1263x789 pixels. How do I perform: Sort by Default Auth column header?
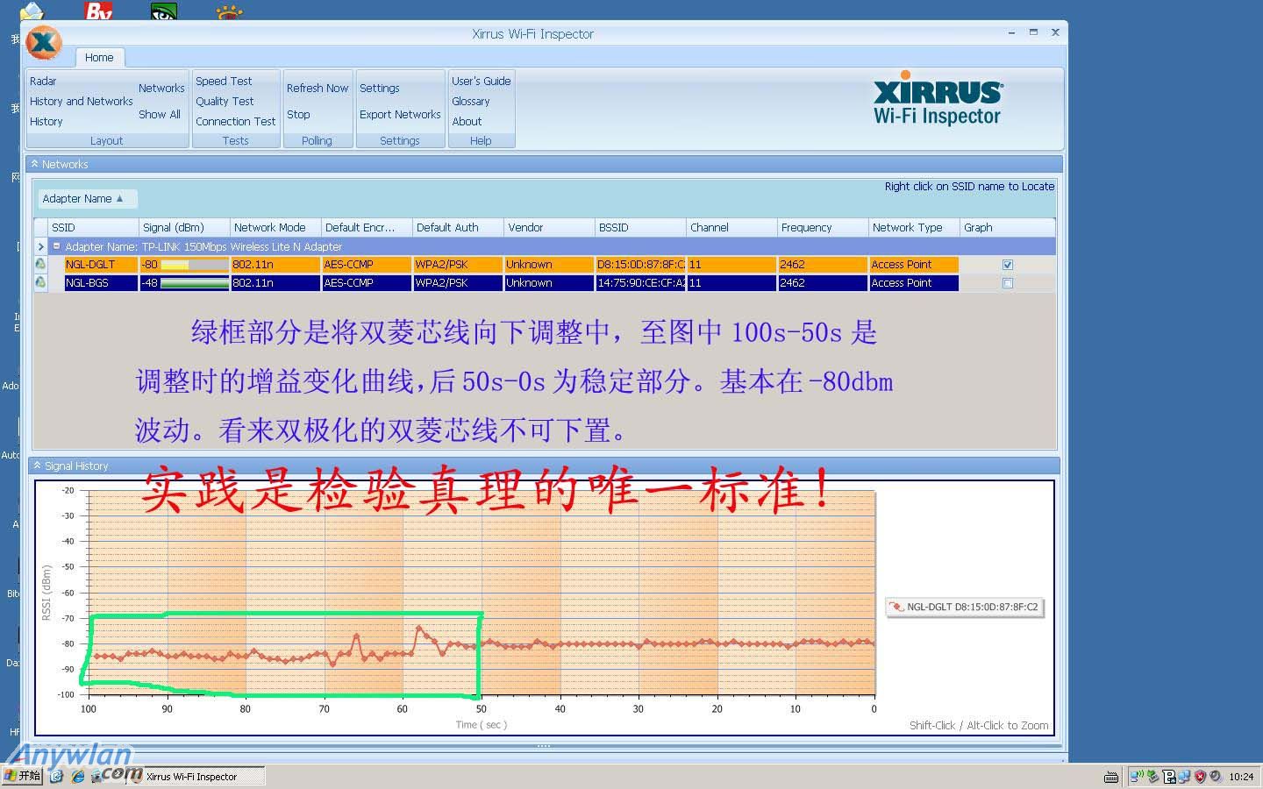458,227
